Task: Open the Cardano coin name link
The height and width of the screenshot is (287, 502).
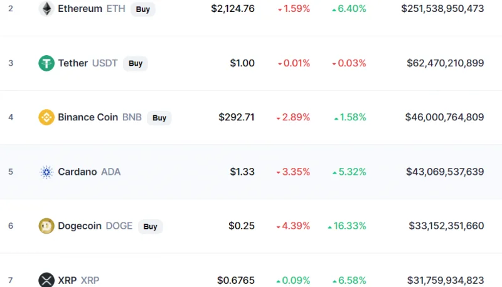Action: pos(77,172)
